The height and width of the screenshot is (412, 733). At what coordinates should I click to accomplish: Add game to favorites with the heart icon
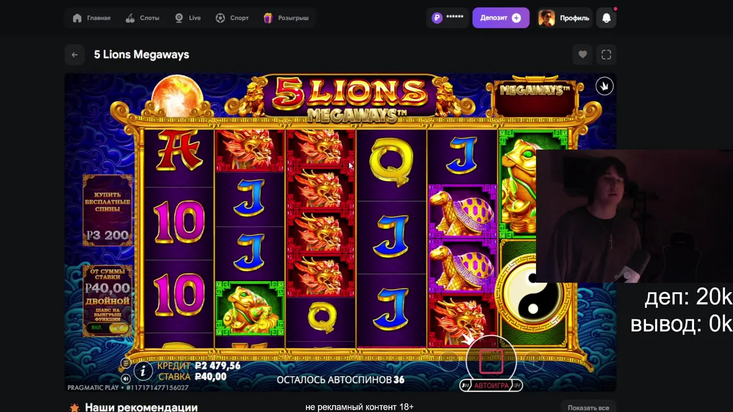click(582, 55)
